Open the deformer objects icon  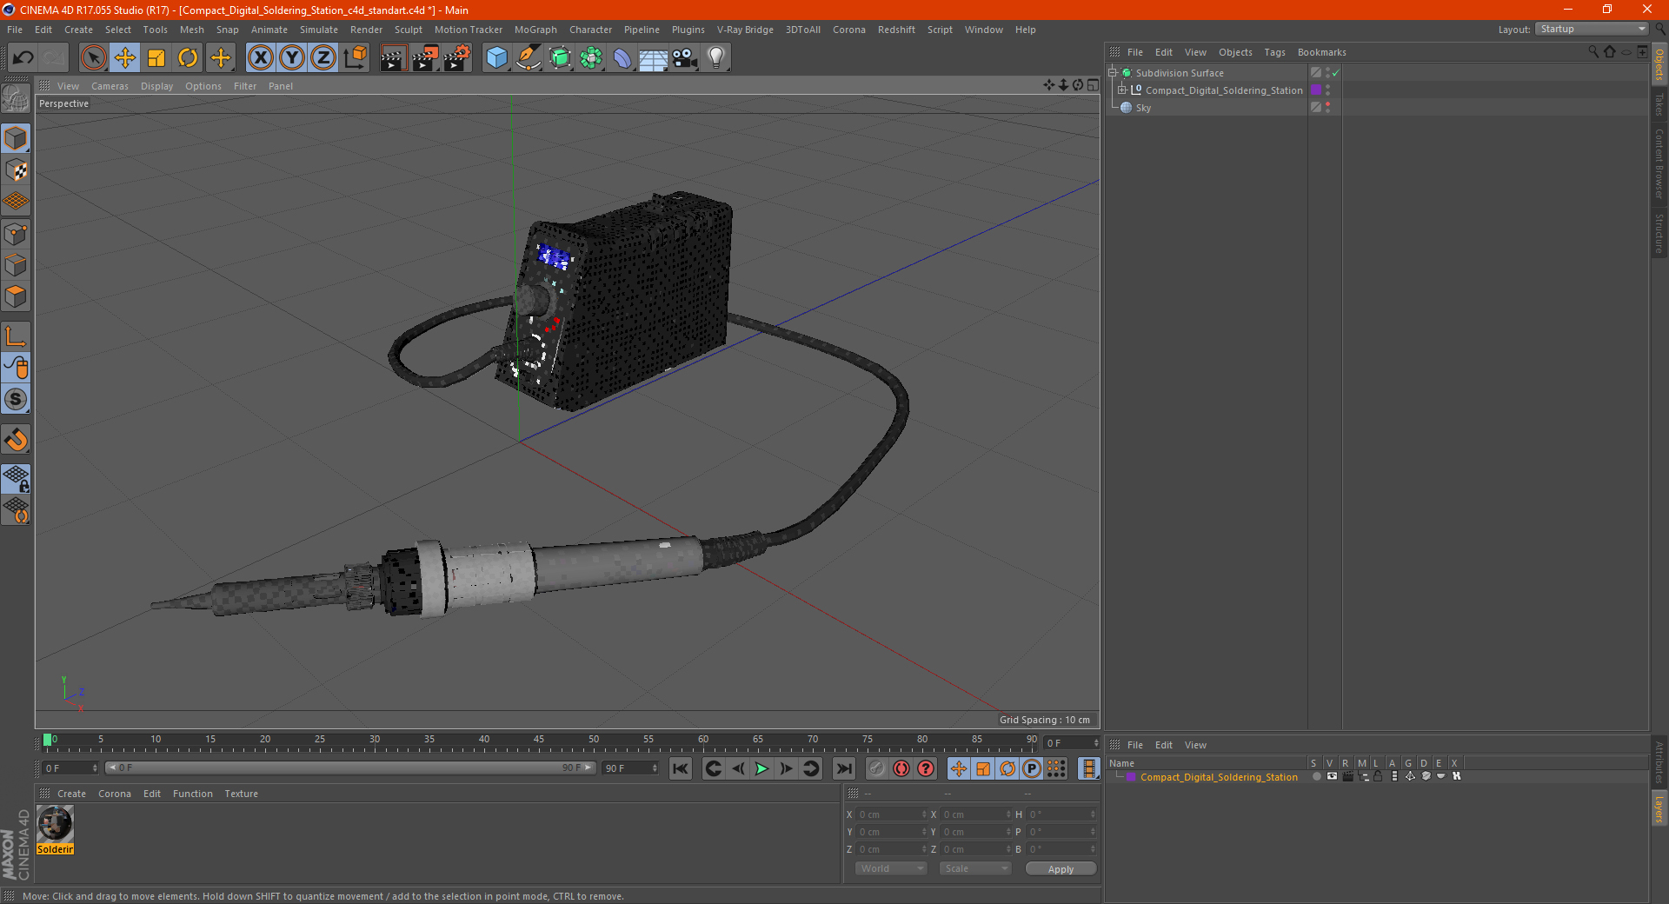point(622,58)
